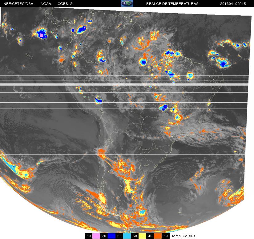Click the -60 legend value
The height and width of the screenshot is (239, 254).
[119, 236]
